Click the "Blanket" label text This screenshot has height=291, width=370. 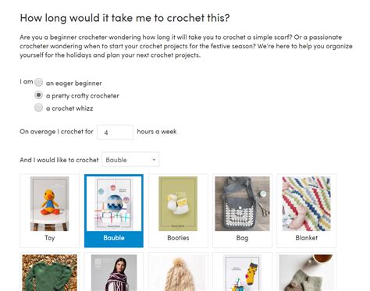coord(307,238)
